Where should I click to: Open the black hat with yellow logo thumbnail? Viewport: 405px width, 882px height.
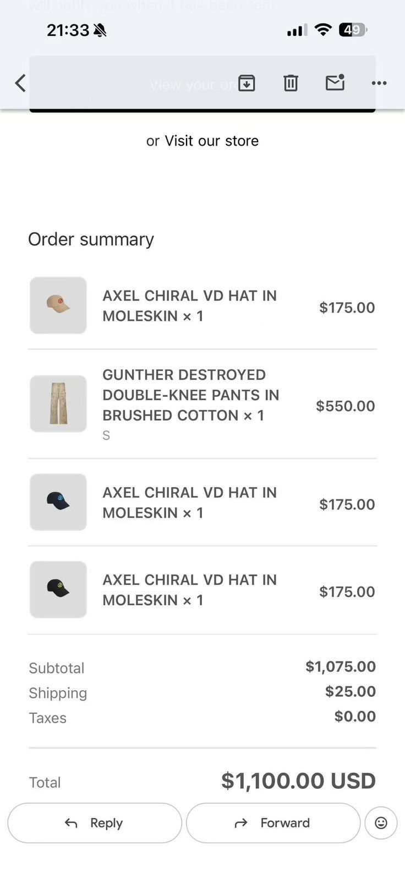coord(58,589)
